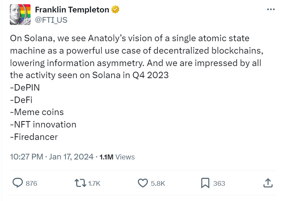
Task: Open the 1.1M Views analytics
Action: point(117,157)
